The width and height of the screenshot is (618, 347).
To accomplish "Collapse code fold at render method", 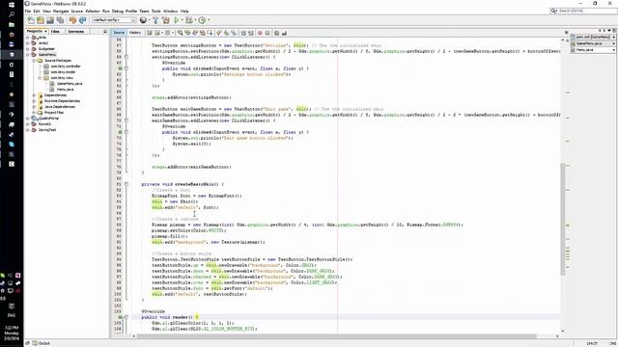I will pyautogui.click(x=126, y=317).
